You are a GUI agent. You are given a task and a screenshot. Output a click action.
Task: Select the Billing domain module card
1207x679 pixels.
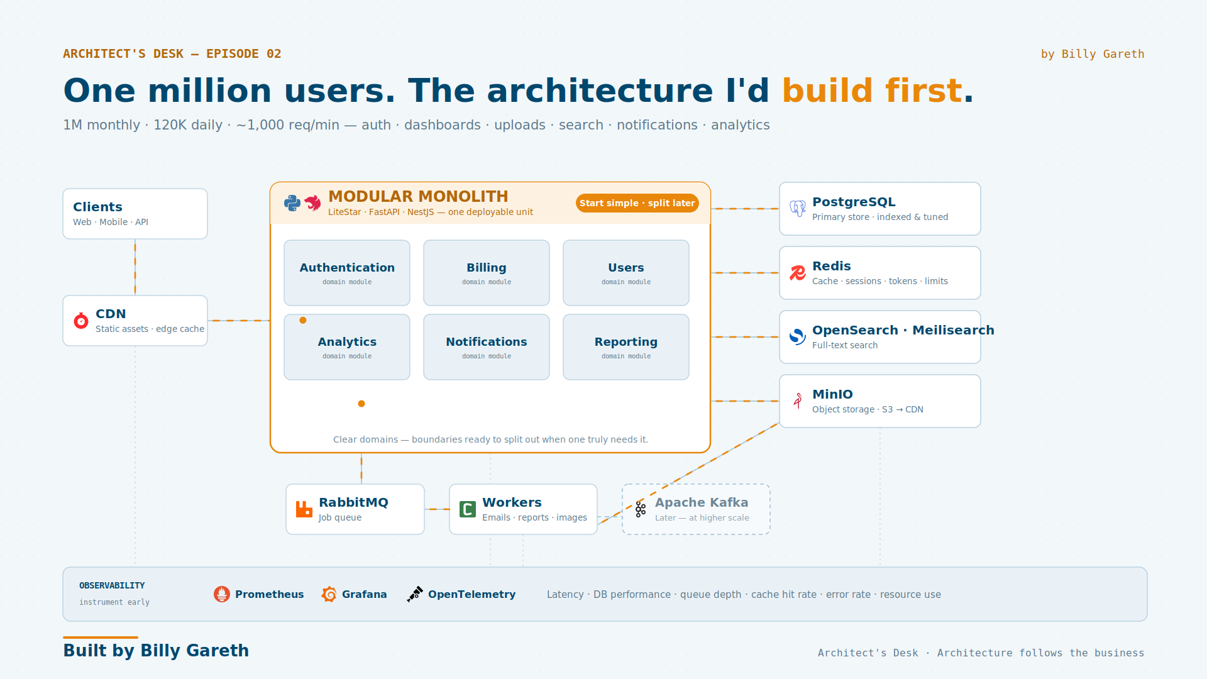pyautogui.click(x=487, y=273)
